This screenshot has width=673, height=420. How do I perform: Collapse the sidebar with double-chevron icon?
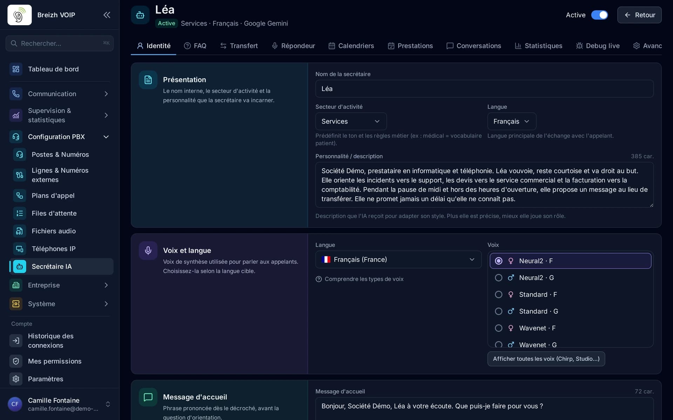click(x=107, y=15)
